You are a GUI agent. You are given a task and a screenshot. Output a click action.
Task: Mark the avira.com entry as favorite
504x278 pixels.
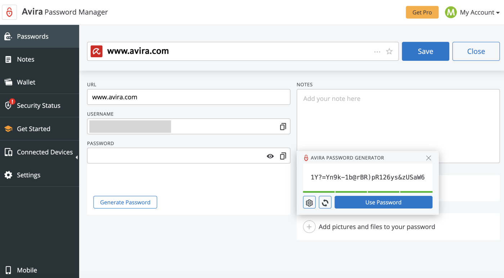[389, 51]
